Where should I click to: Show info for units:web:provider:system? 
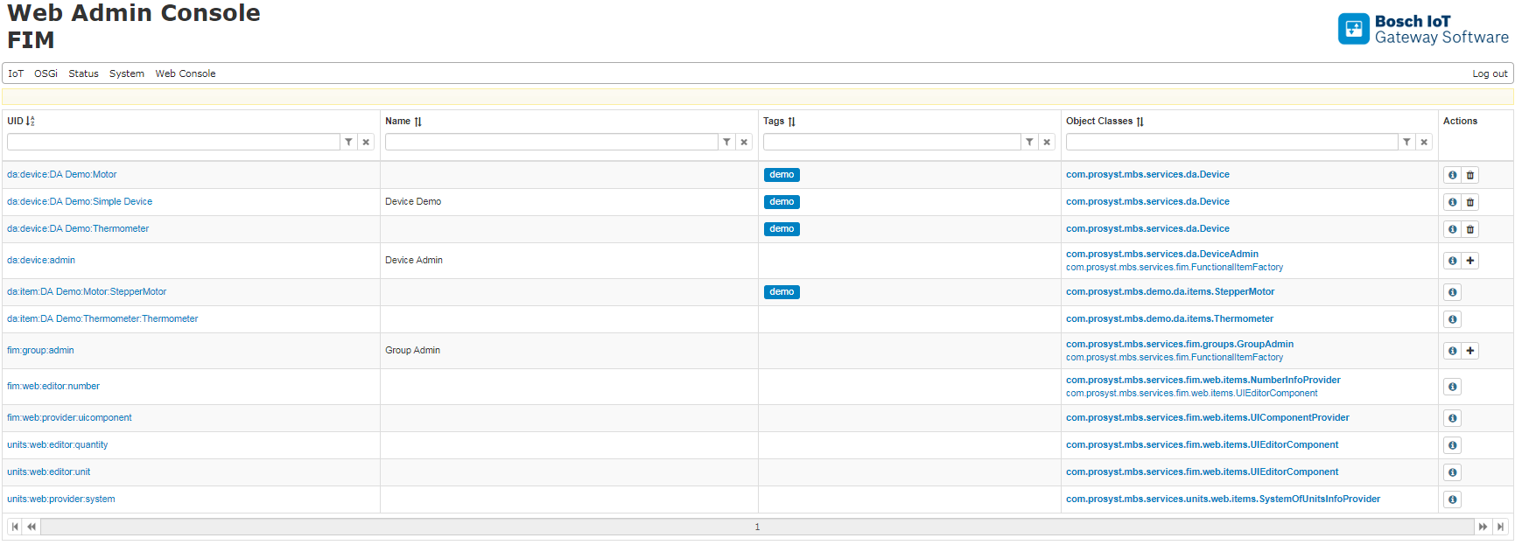click(1452, 500)
